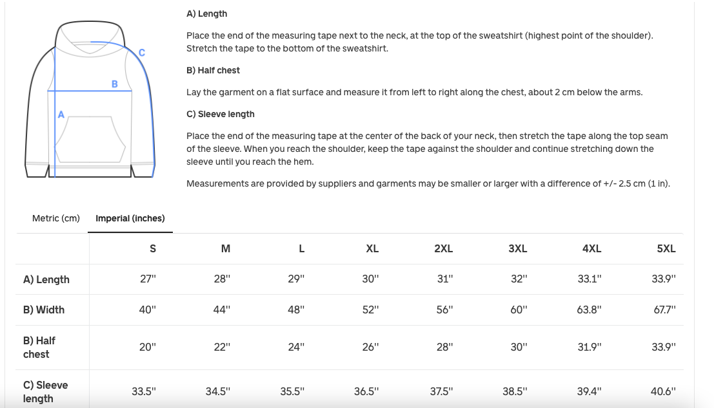Click the 2XL size column header

pos(444,248)
